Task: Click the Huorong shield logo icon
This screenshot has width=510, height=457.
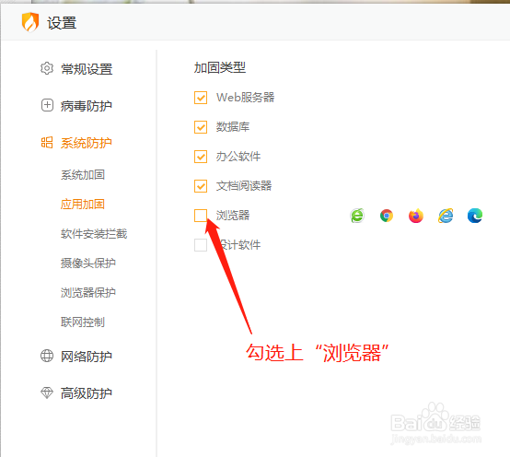Action: point(30,22)
